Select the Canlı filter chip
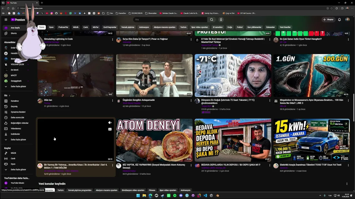Viewport: 355px width, 199px height. [x=86, y=27]
